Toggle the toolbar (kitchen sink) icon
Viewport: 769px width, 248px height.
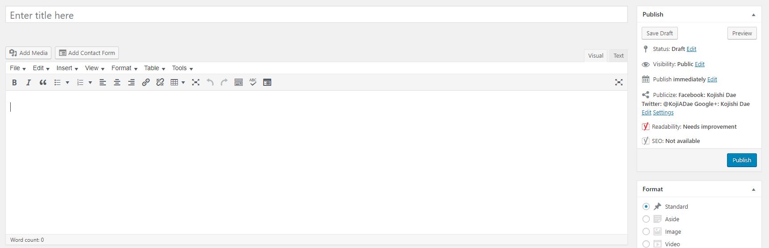click(x=239, y=82)
